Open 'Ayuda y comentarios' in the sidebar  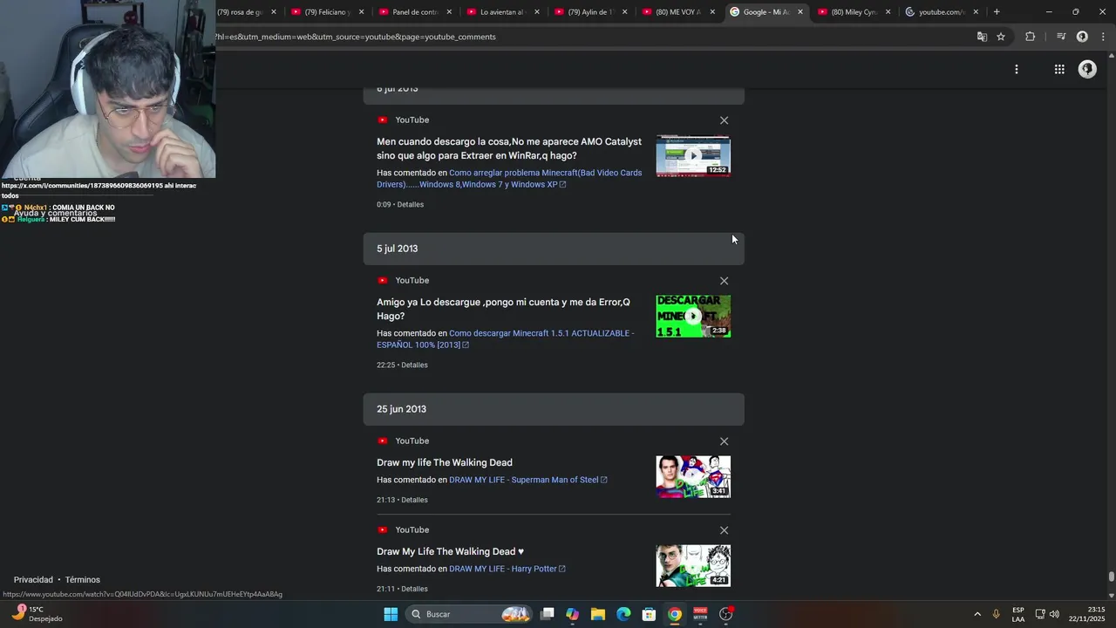pyautogui.click(x=55, y=214)
